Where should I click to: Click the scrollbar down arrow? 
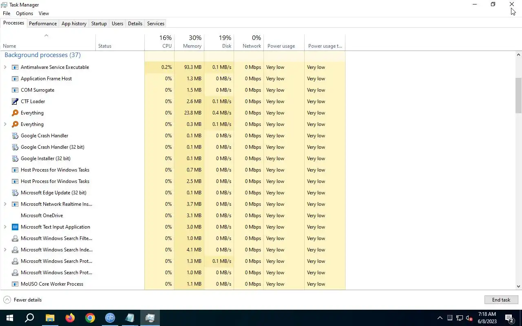pos(519,286)
